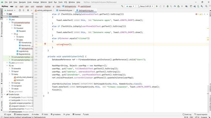Click the yellow warning count indicator
Image resolution: width=211 pixels, height=118 pixels.
click(x=201, y=14)
